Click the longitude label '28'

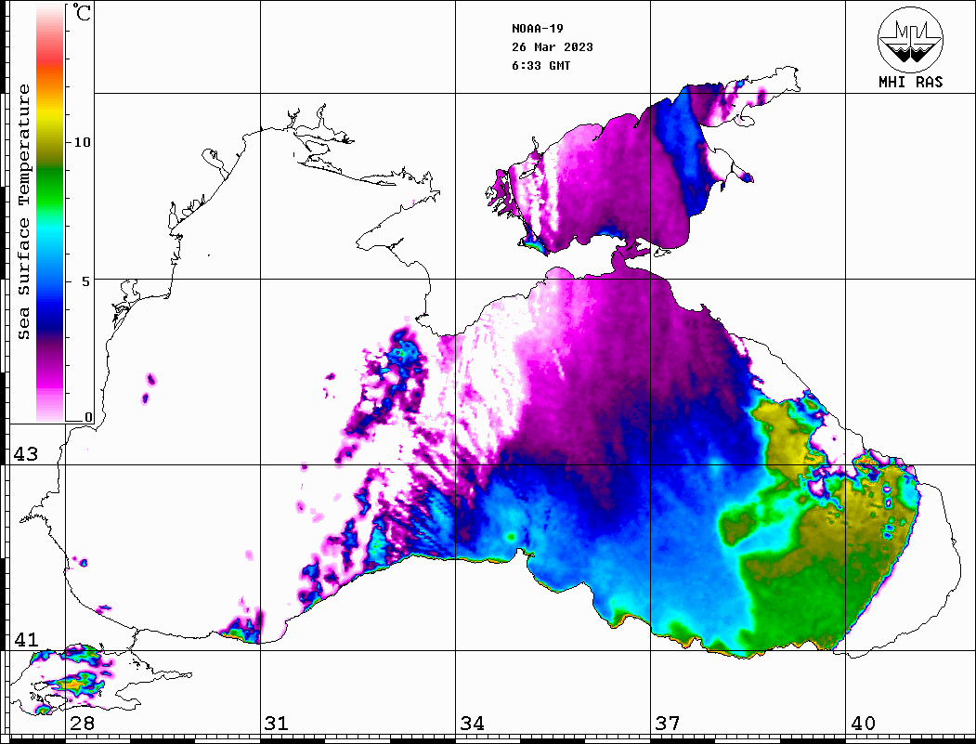tap(82, 724)
